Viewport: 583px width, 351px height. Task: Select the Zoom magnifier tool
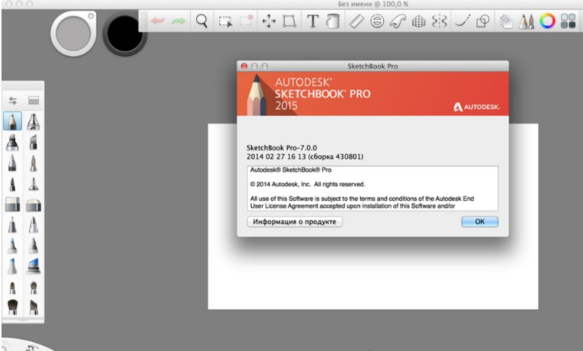pos(201,21)
